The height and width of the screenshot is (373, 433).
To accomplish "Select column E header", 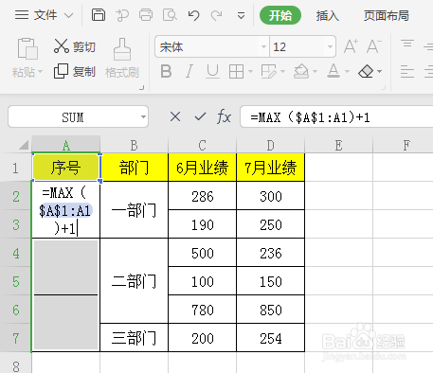I will point(338,145).
